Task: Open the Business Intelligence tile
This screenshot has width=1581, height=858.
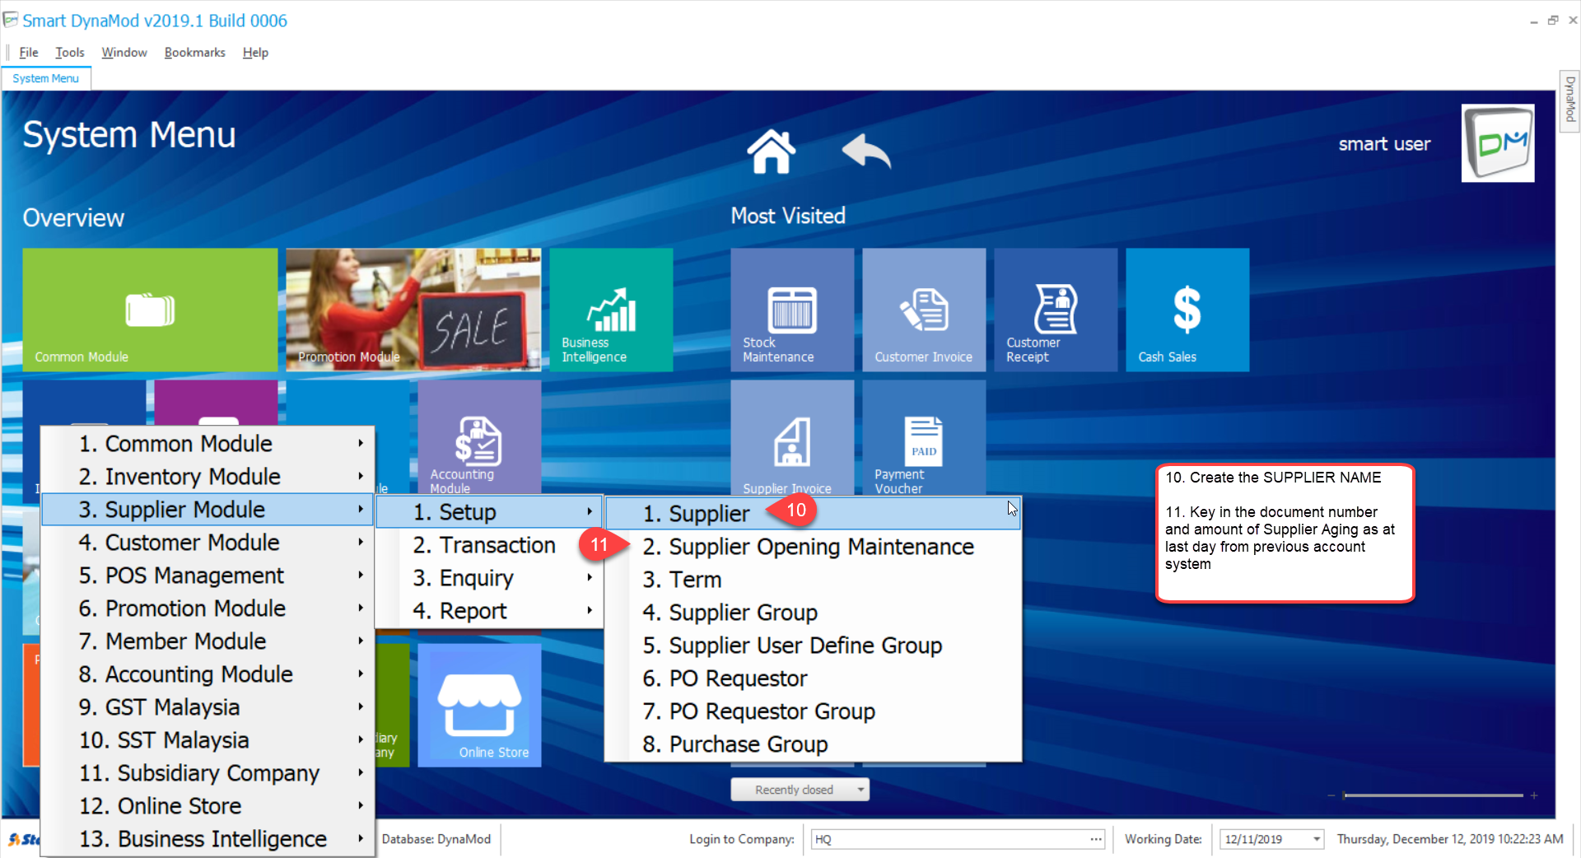Action: pos(611,310)
